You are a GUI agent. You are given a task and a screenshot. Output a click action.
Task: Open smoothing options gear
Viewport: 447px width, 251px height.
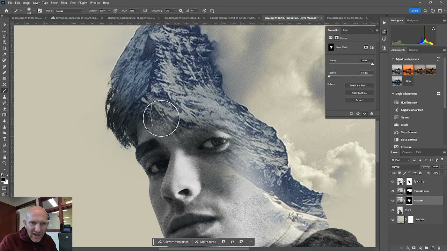pyautogui.click(x=181, y=11)
